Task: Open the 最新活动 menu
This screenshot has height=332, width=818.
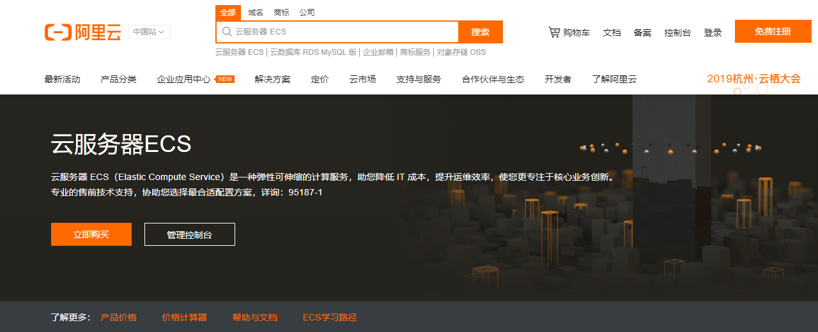Action: 62,79
